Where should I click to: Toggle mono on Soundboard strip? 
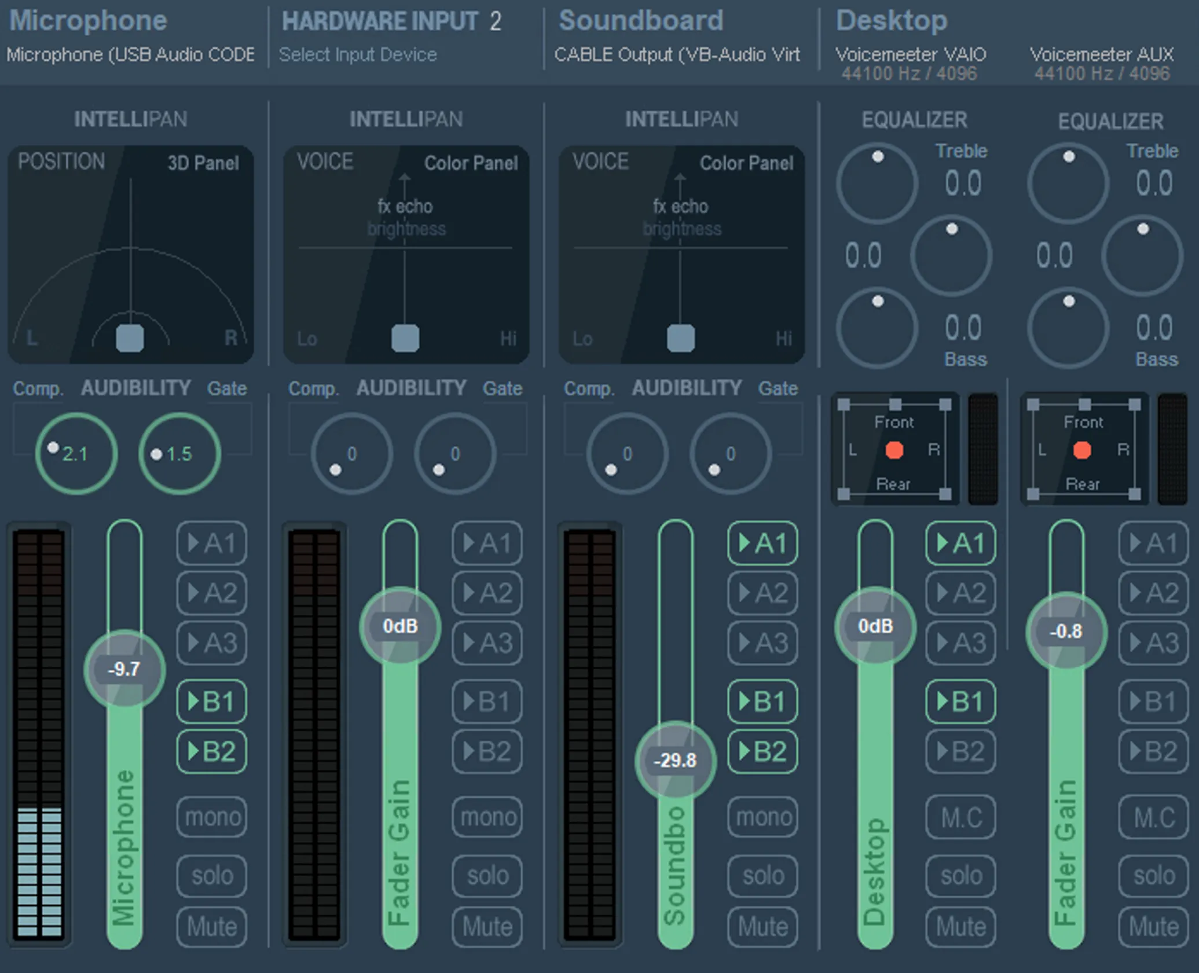click(763, 817)
